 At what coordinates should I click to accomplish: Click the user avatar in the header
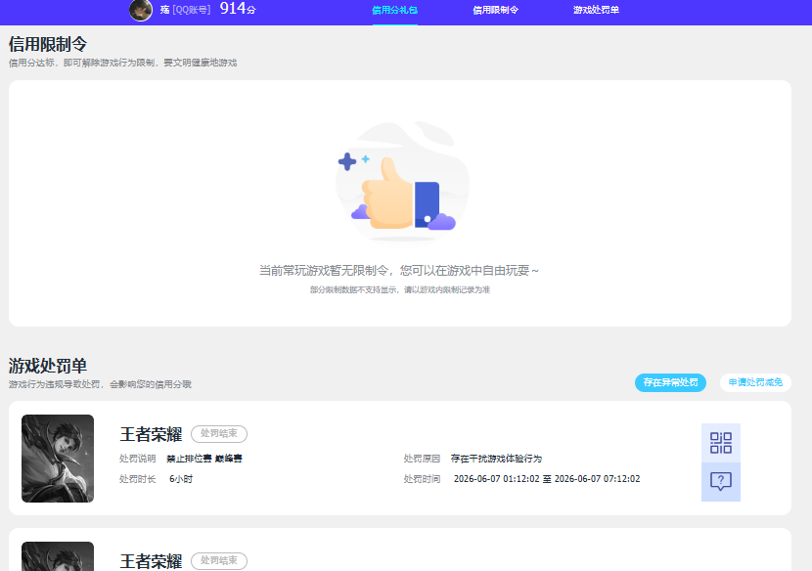pyautogui.click(x=140, y=11)
